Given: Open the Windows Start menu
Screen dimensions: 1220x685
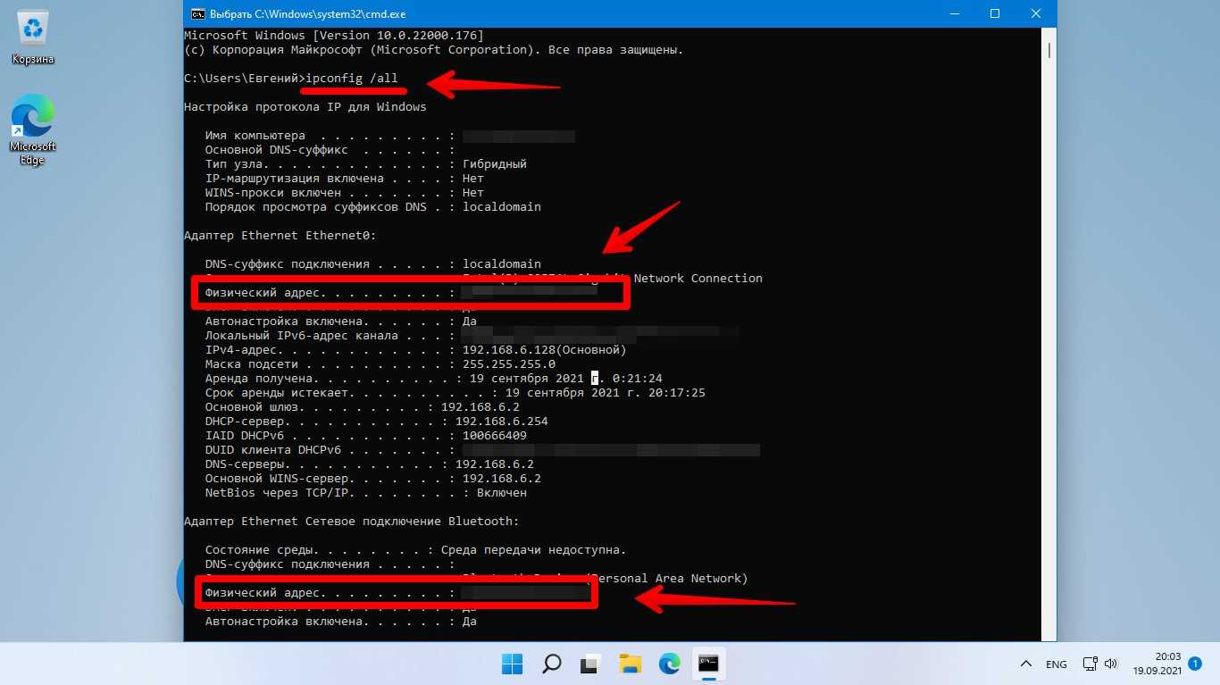Looking at the screenshot, I should (x=513, y=664).
